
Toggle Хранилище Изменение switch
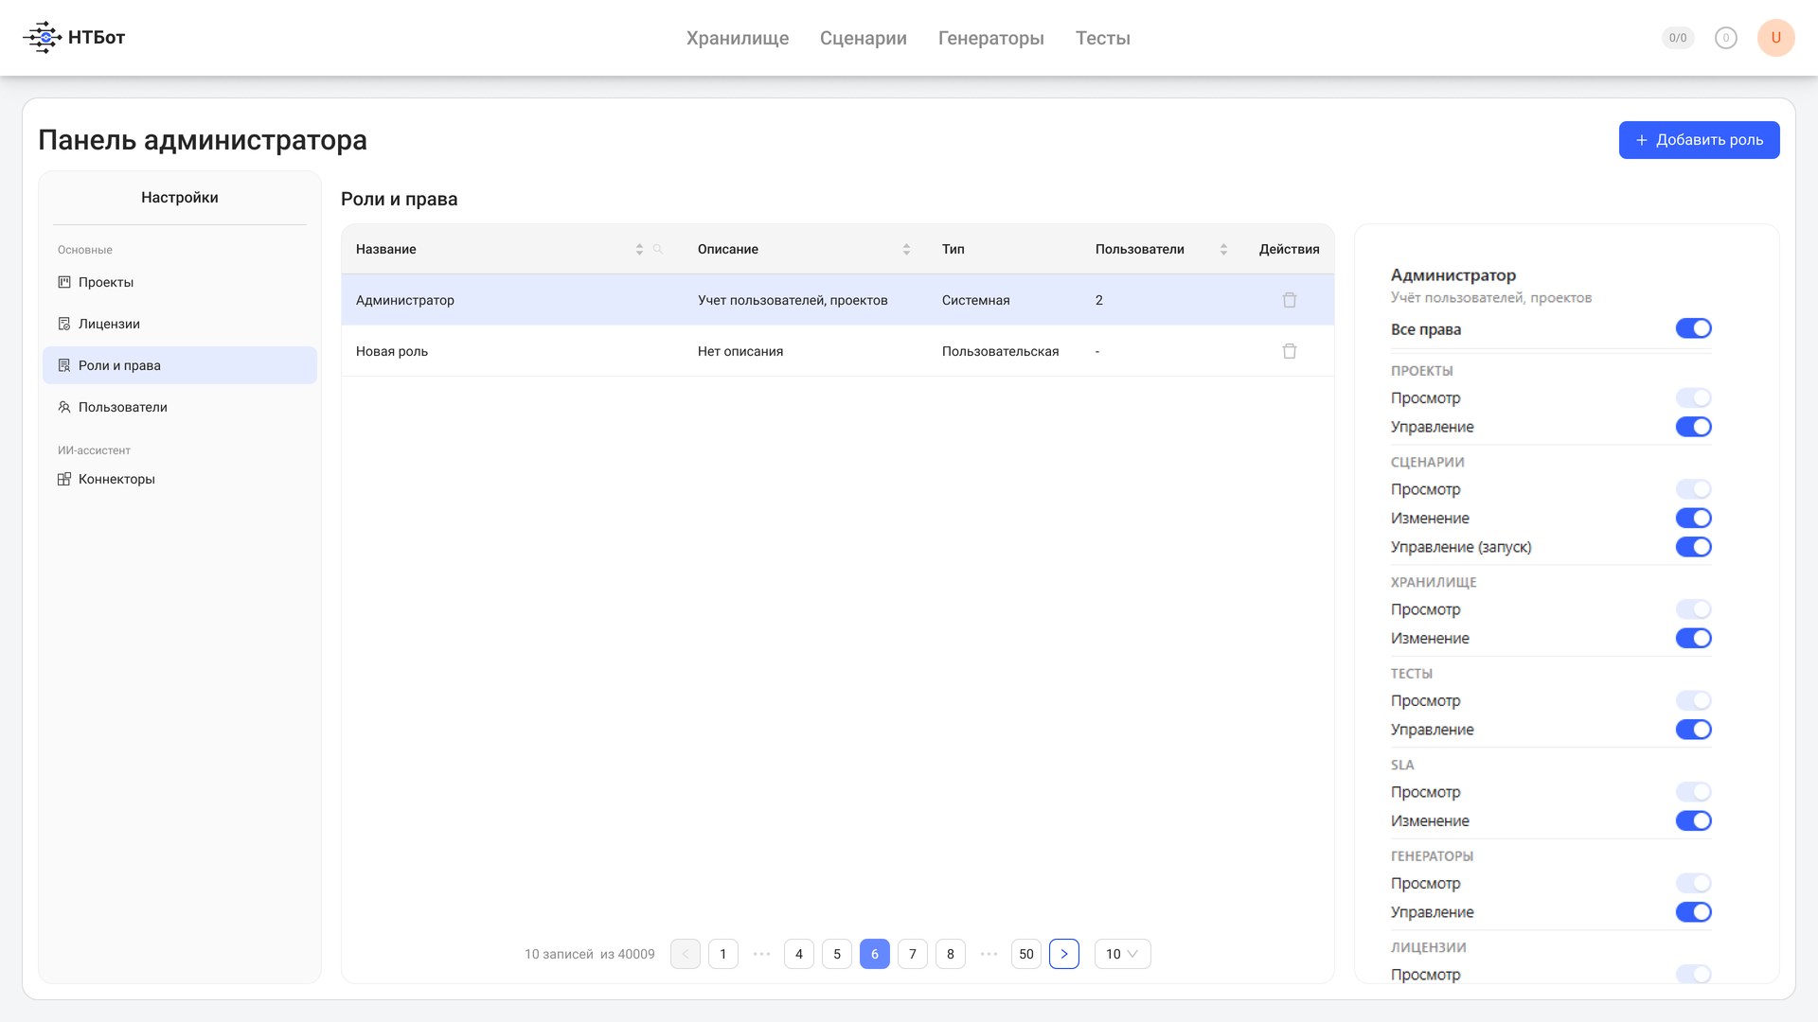coord(1693,639)
